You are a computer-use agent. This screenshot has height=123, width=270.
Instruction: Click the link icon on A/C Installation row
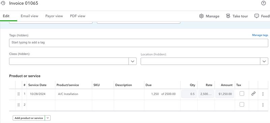[x=253, y=94]
